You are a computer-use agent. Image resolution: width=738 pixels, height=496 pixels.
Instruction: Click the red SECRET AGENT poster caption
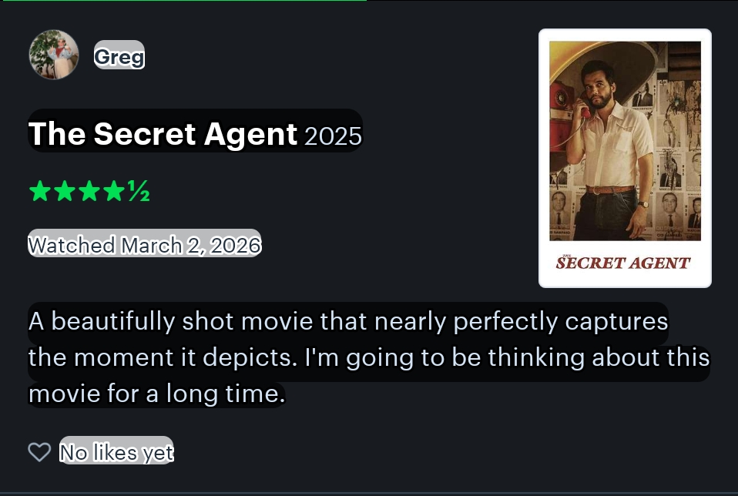pyautogui.click(x=623, y=262)
